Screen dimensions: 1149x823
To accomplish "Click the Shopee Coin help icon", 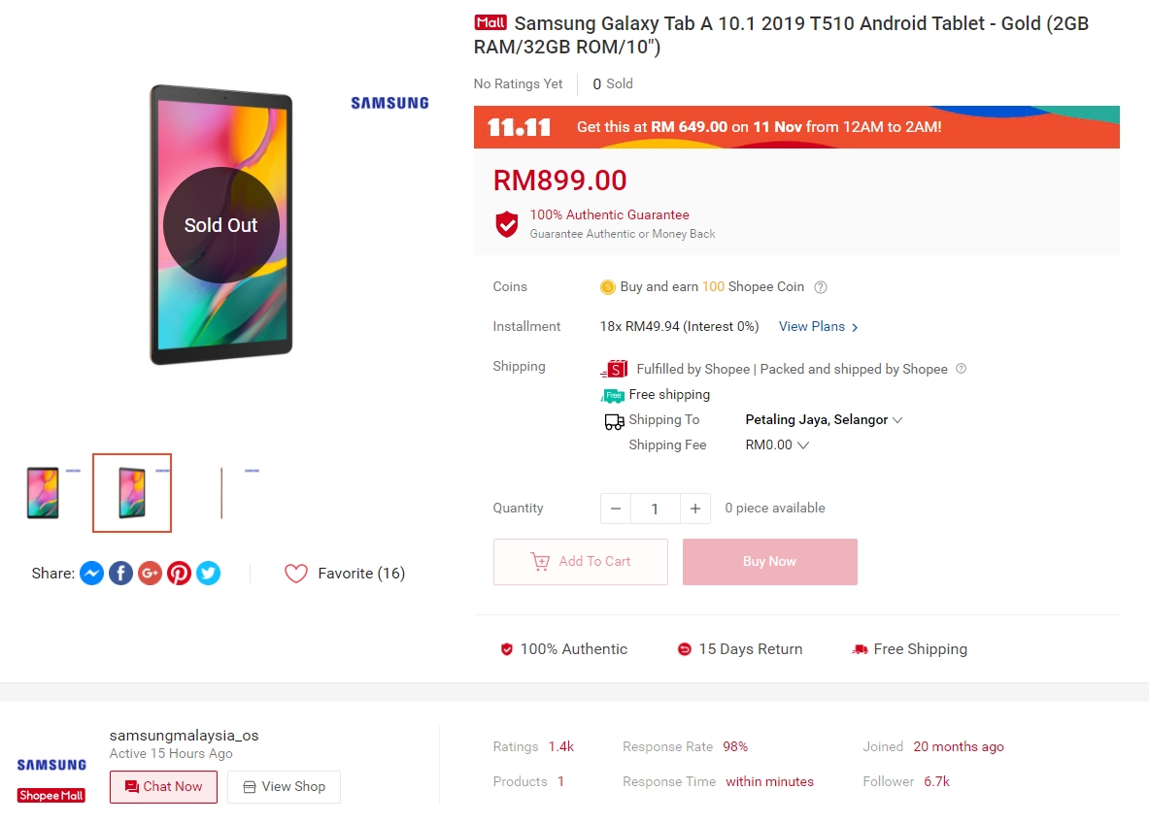I will point(821,287).
